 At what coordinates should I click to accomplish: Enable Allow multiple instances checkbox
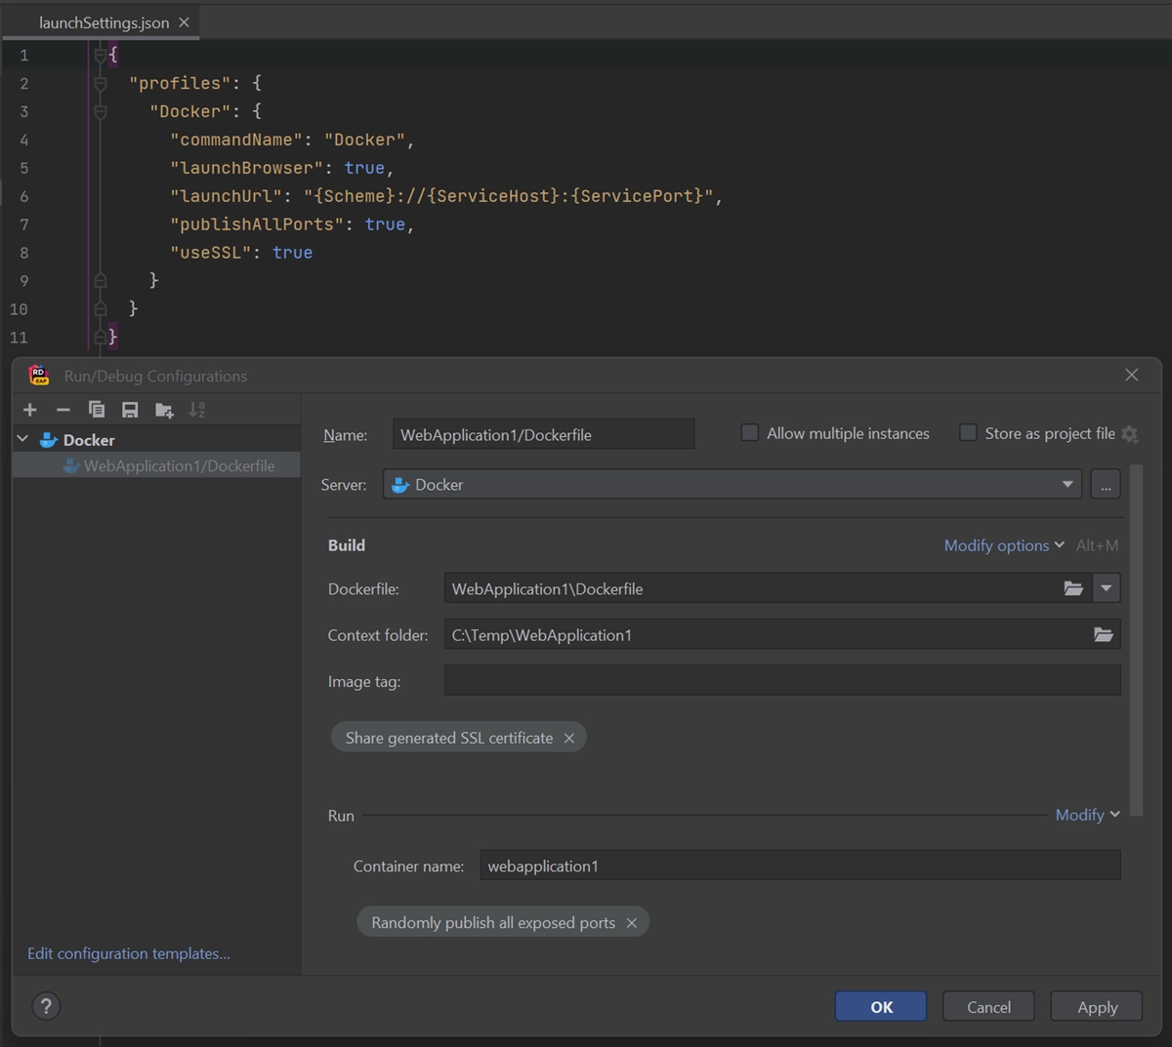750,433
